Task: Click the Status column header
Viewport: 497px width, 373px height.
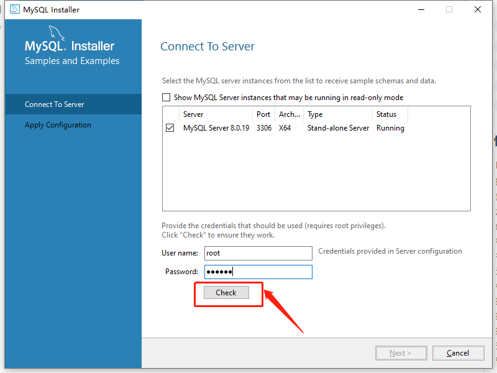Action: [390, 114]
